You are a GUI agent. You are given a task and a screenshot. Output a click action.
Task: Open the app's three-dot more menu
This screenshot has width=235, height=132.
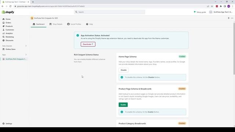coord(232,18)
